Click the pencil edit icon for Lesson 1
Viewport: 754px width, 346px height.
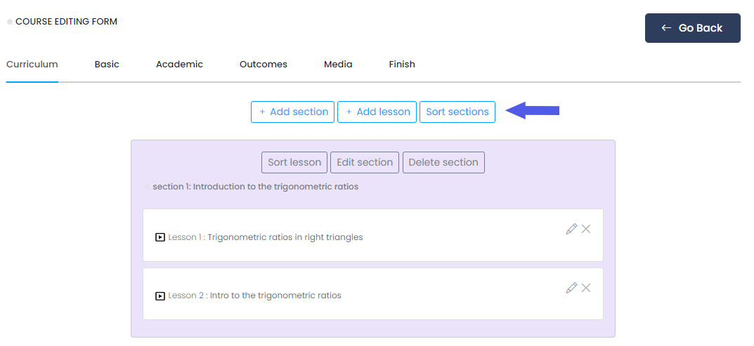click(x=571, y=229)
